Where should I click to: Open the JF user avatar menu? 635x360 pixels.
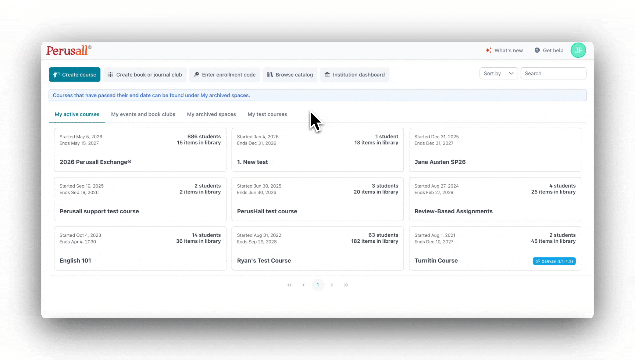pos(578,50)
